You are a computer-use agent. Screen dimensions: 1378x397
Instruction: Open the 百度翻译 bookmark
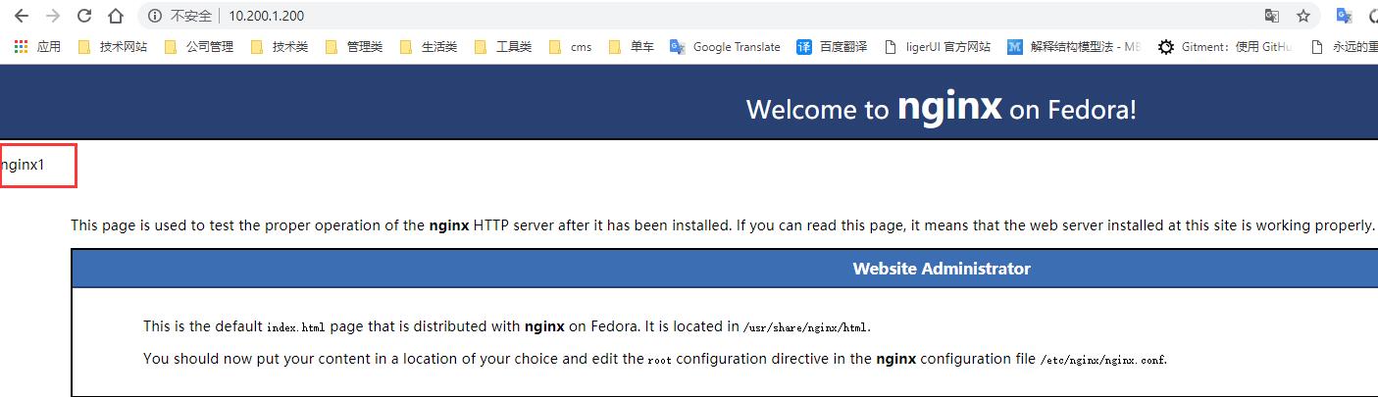(x=832, y=46)
